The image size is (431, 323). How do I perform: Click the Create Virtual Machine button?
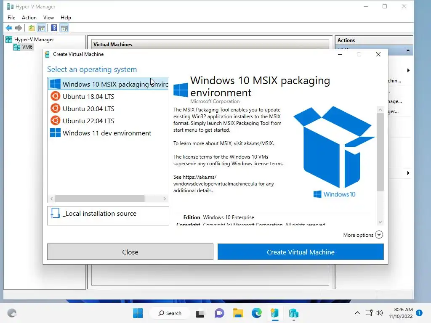click(301, 252)
